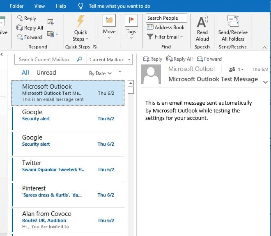Image resolution: width=271 pixels, height=236 pixels.
Task: Open the first Google Security alert email
Action: click(x=68, y=119)
